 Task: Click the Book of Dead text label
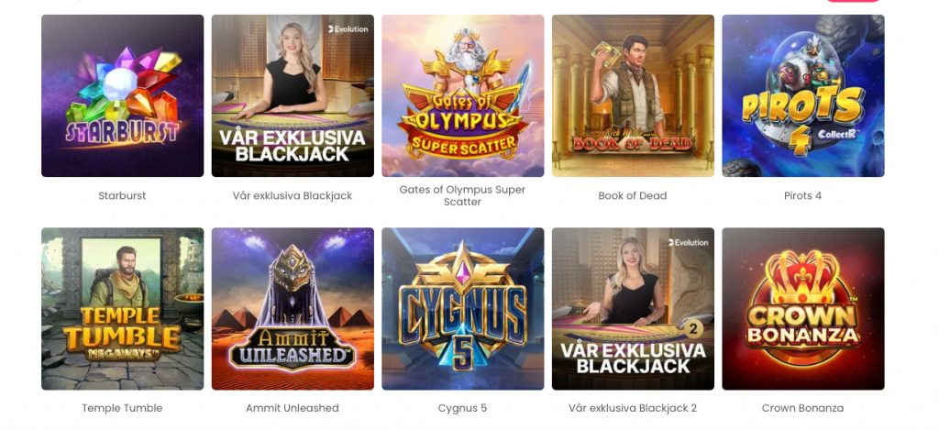(x=633, y=196)
